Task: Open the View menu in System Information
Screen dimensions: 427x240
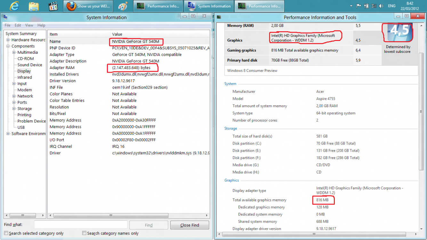Action: 29,25
